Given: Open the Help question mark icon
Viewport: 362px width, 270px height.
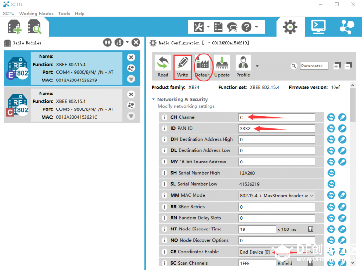Looking at the screenshot, I should tap(246, 27).
